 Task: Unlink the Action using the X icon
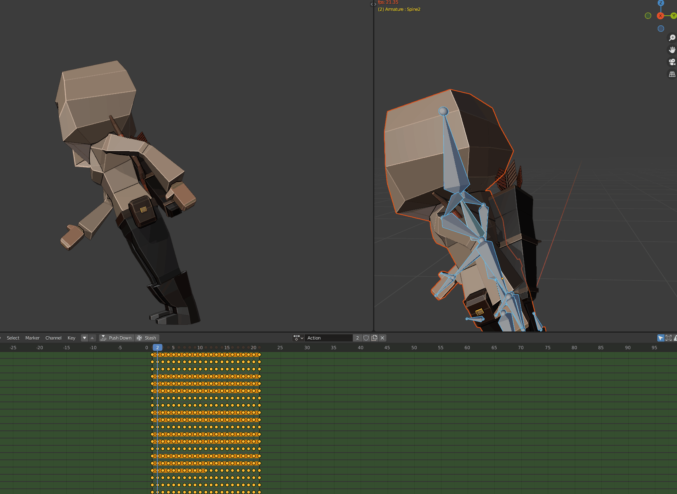(x=382, y=338)
